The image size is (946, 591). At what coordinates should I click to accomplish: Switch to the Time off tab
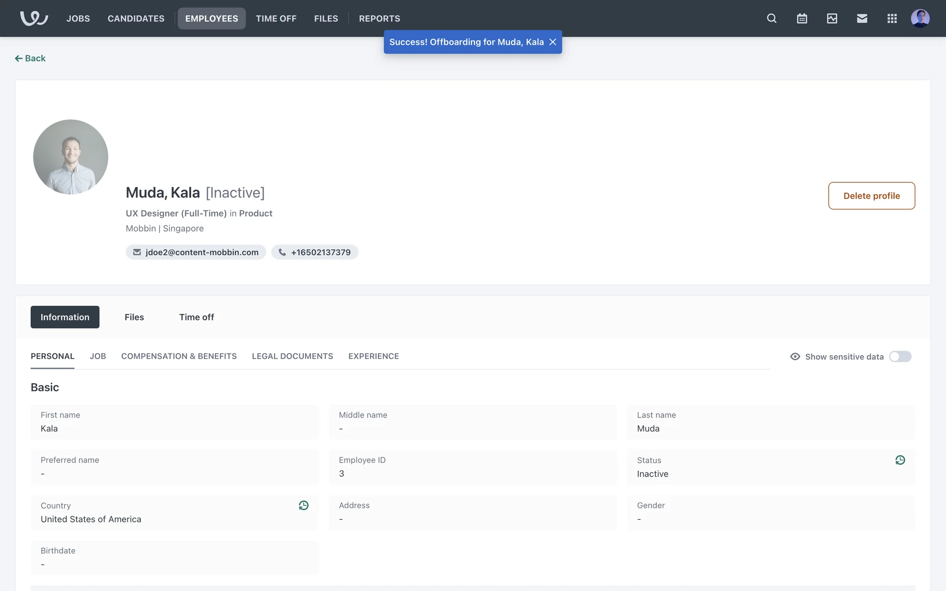click(x=196, y=317)
